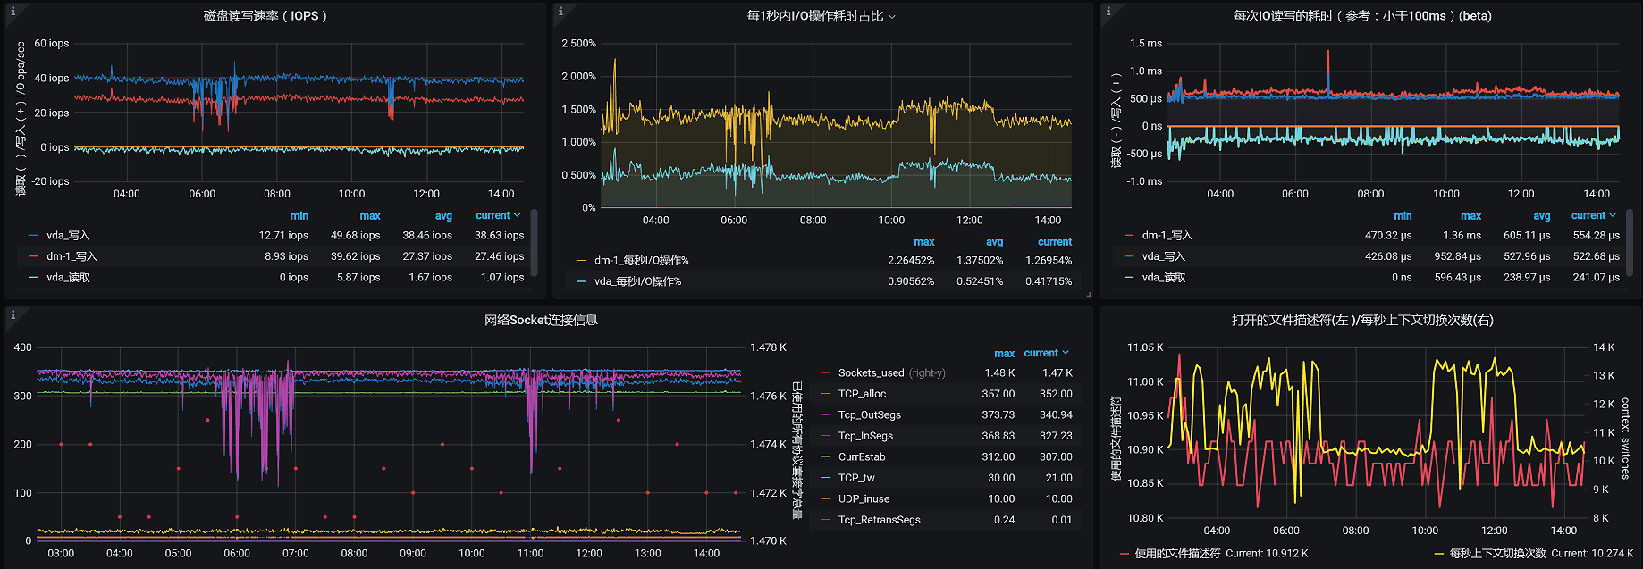Toggle vda_写入 series in IOPS legend
Screen dimensions: 1643x569
[68, 236]
